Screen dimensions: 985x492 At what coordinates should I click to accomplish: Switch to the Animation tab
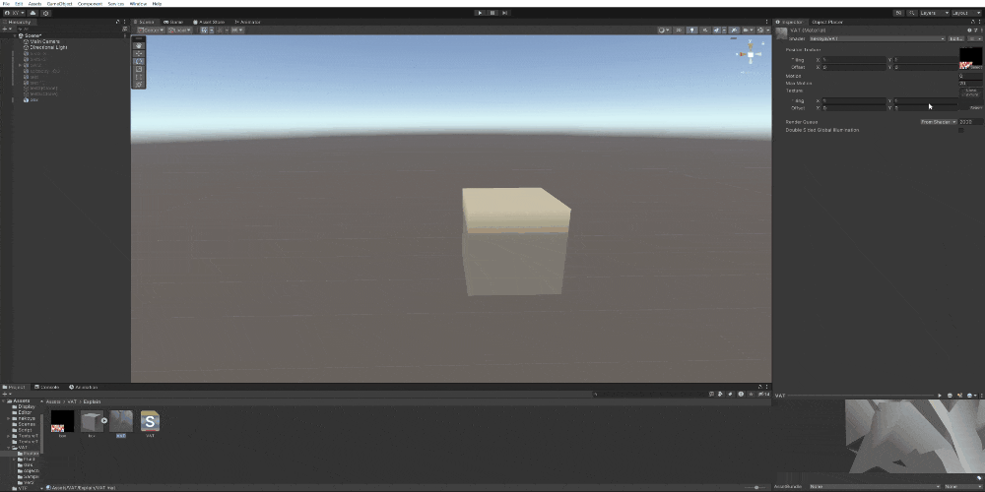84,387
